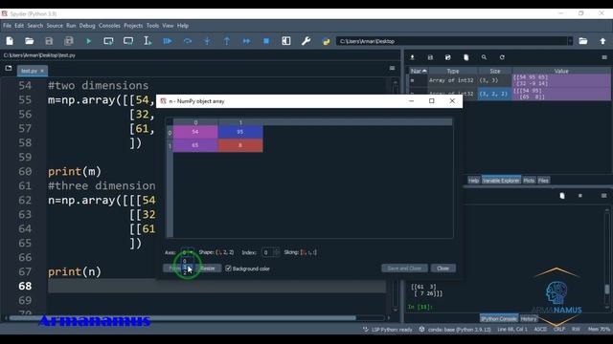Continue execution until next breakpoint icon
613x344 pixels.
[x=247, y=41]
